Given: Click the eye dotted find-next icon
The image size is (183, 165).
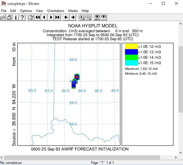Looking at the screenshot, I should (x=104, y=17).
